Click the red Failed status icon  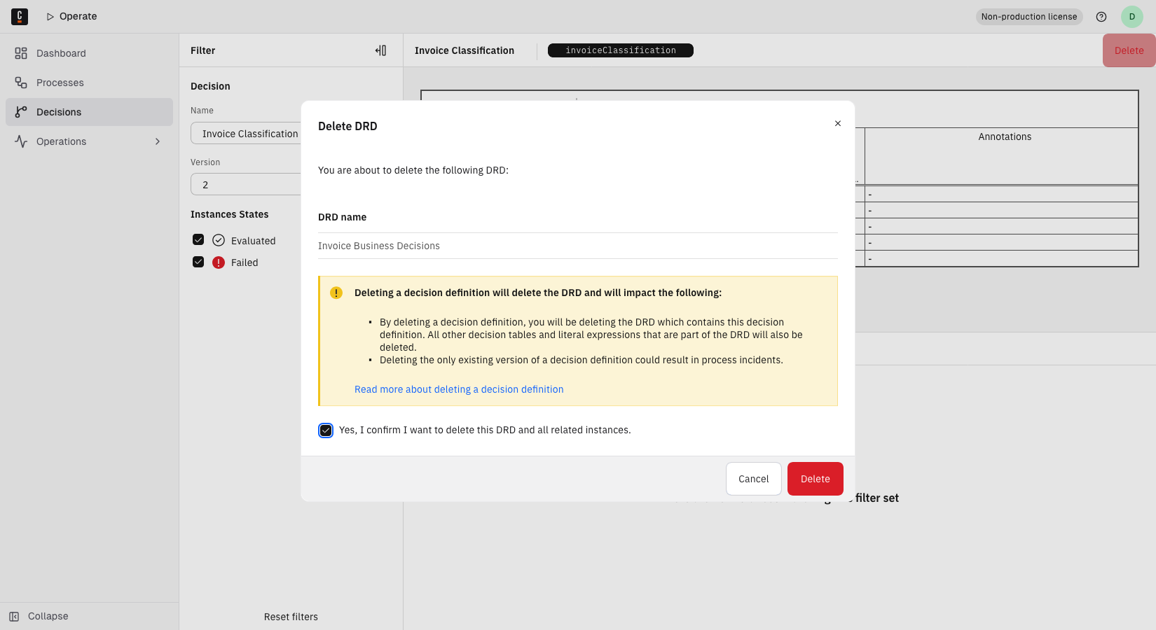pos(219,262)
